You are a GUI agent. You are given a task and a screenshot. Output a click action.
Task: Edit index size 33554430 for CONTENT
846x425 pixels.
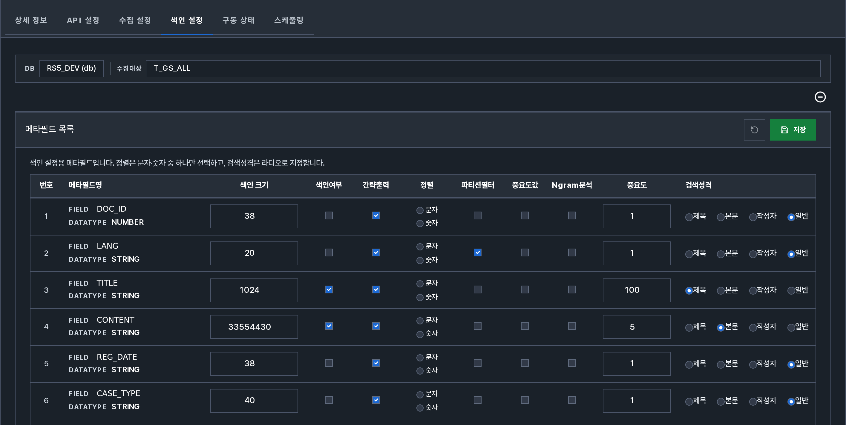[254, 327]
